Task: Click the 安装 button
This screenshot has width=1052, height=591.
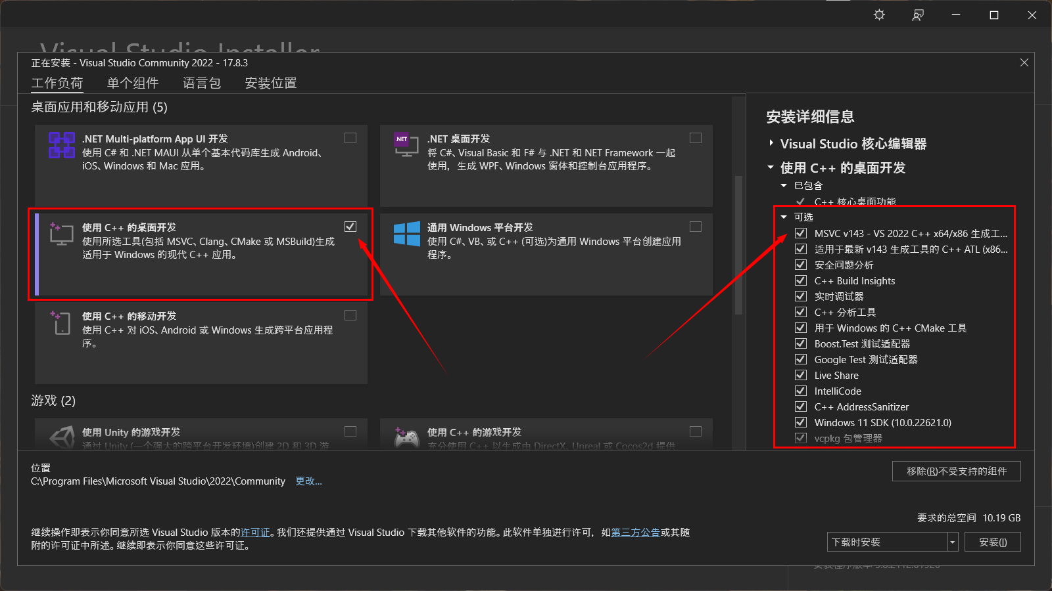Action: (993, 542)
